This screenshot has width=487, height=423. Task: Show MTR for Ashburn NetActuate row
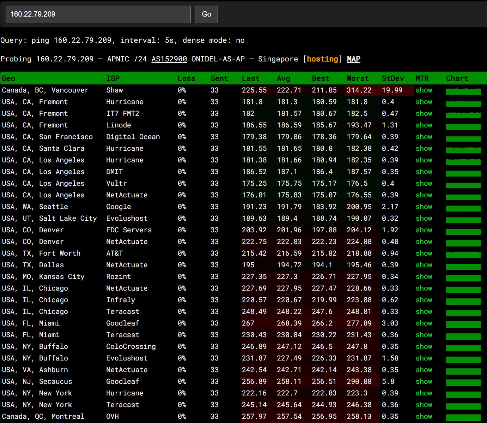(424, 370)
